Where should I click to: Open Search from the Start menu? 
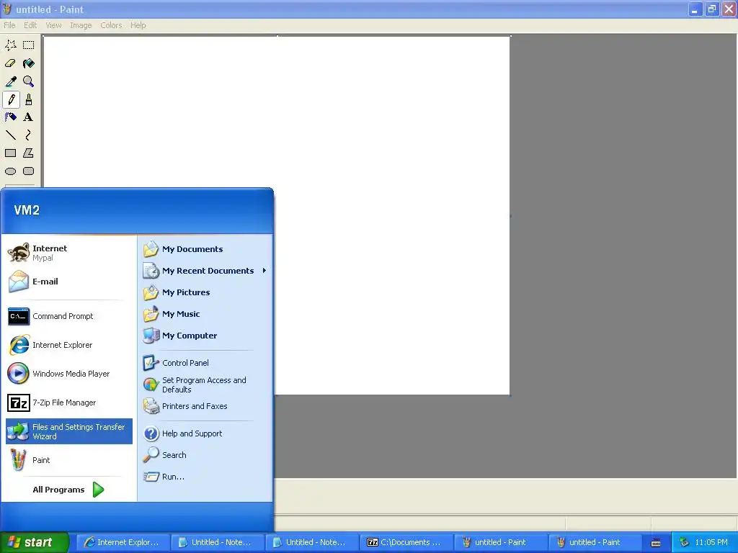[205, 455]
